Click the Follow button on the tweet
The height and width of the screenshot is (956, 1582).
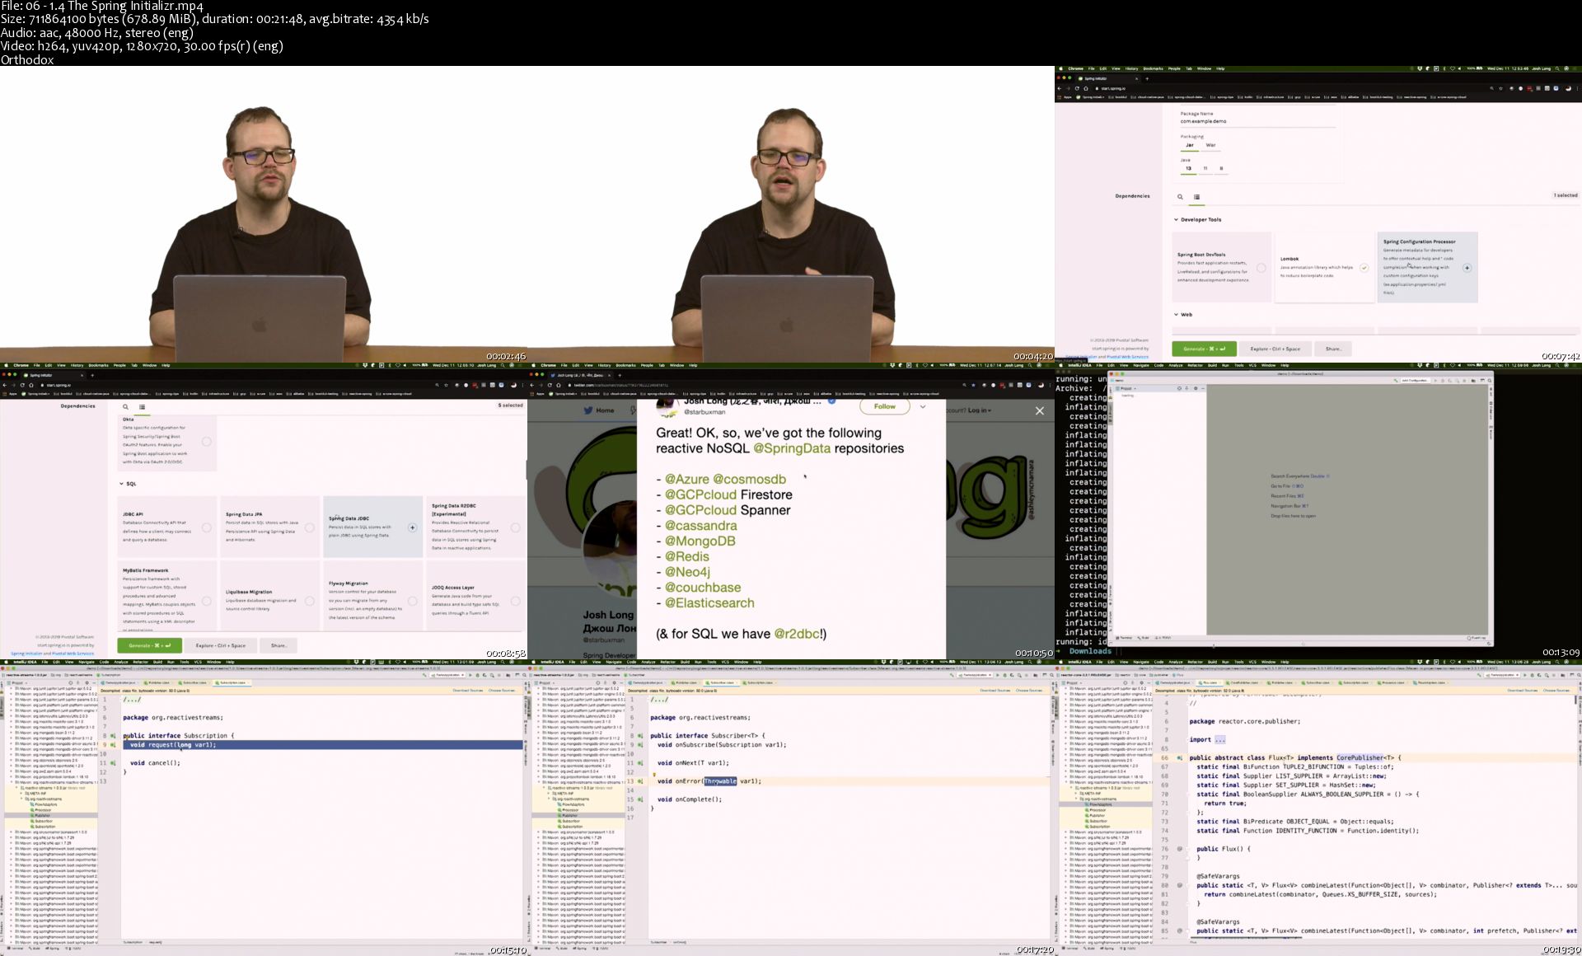(x=884, y=406)
